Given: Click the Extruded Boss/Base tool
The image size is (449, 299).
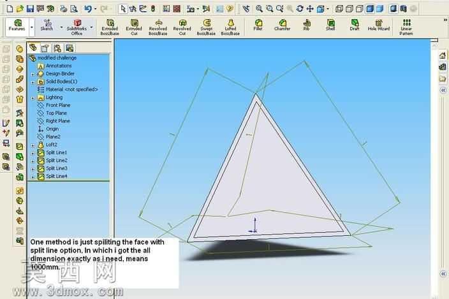Looking at the screenshot, I should [110, 27].
